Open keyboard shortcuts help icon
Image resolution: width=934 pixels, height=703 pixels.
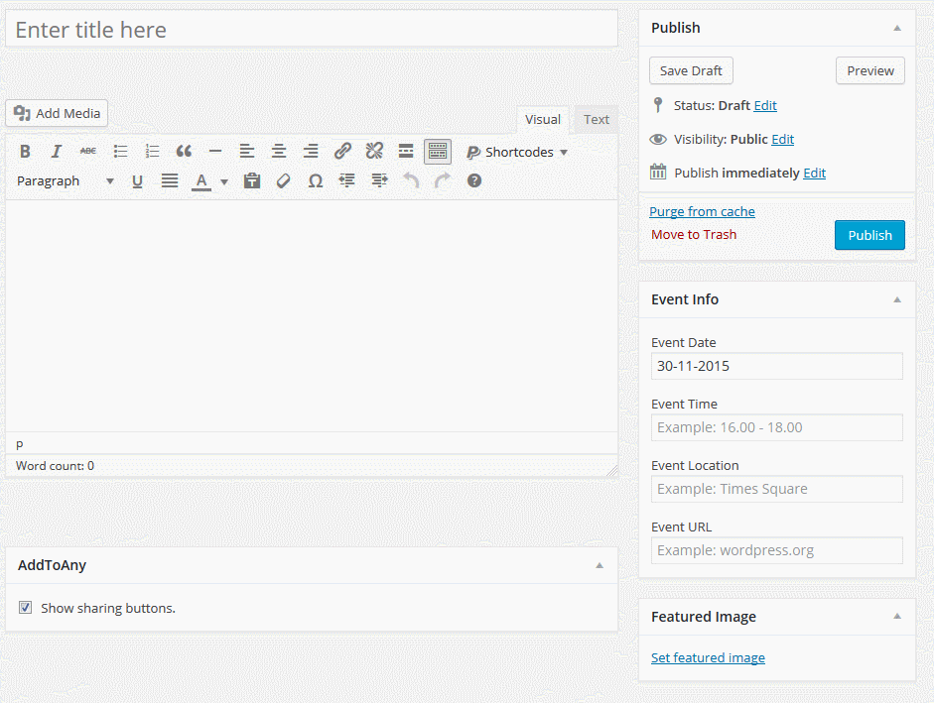tap(474, 180)
